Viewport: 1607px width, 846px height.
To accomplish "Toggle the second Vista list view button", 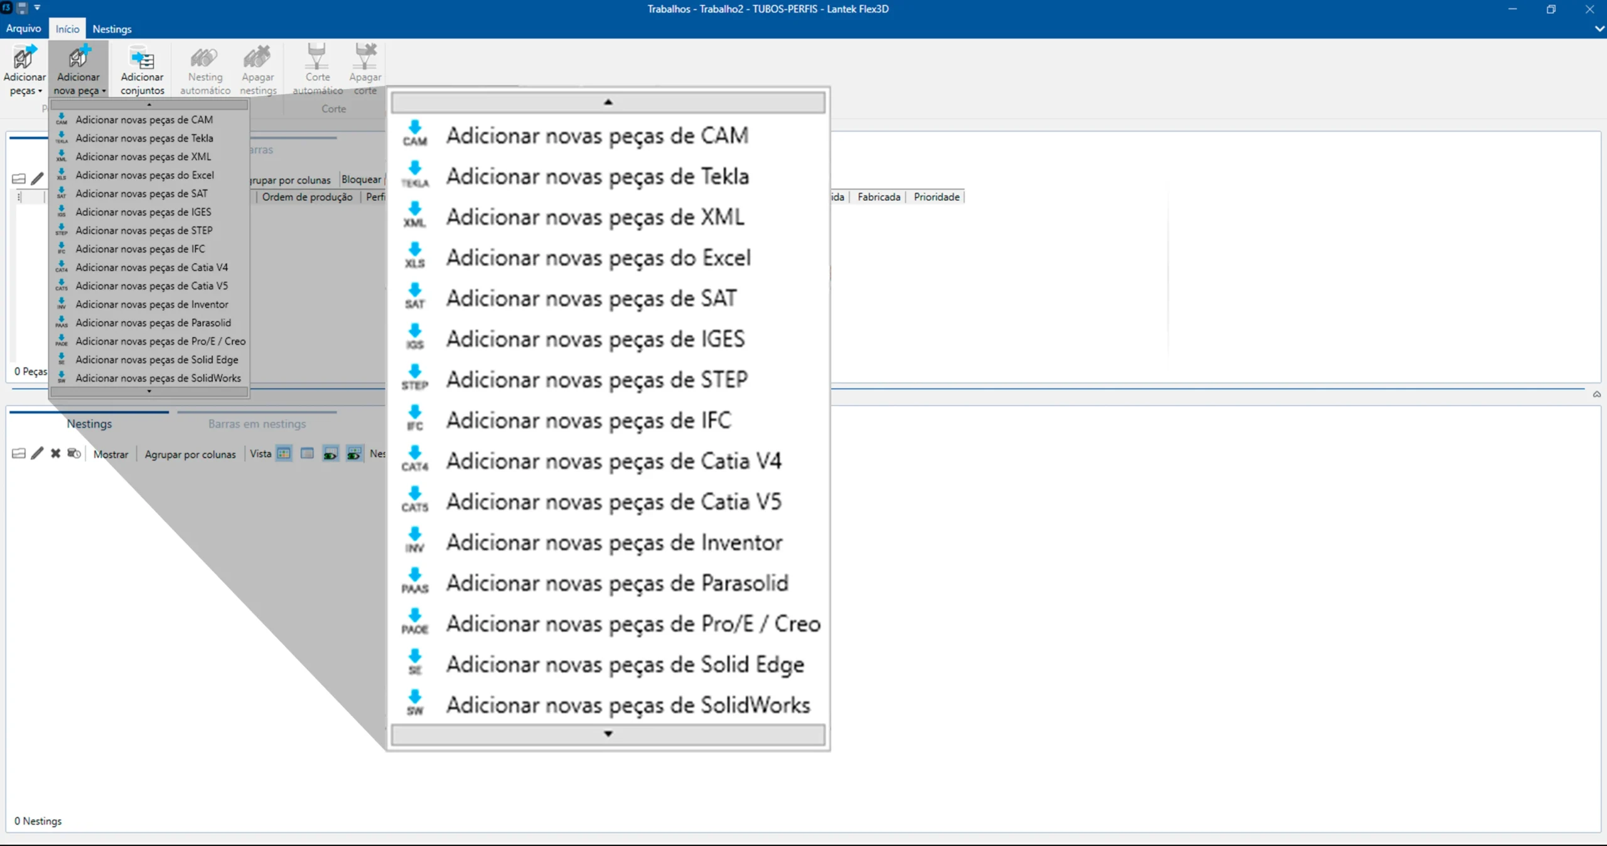I will (x=307, y=453).
